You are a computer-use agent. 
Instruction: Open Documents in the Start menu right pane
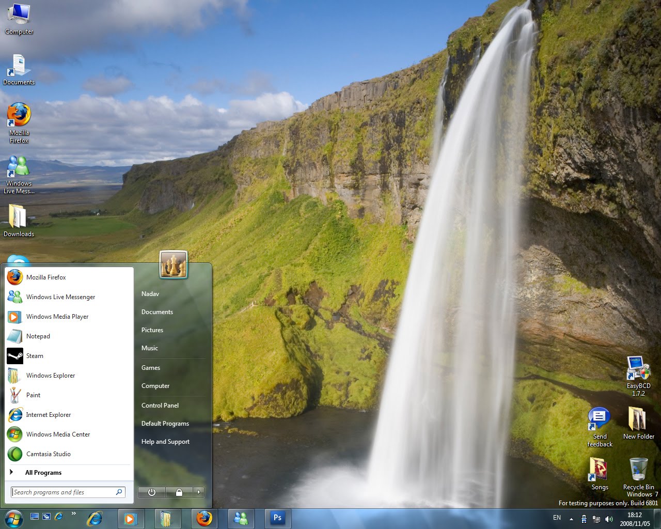[x=158, y=312]
